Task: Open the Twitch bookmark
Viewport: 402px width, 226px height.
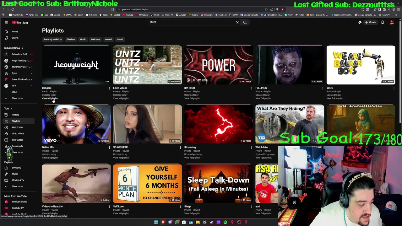Action: (299, 15)
